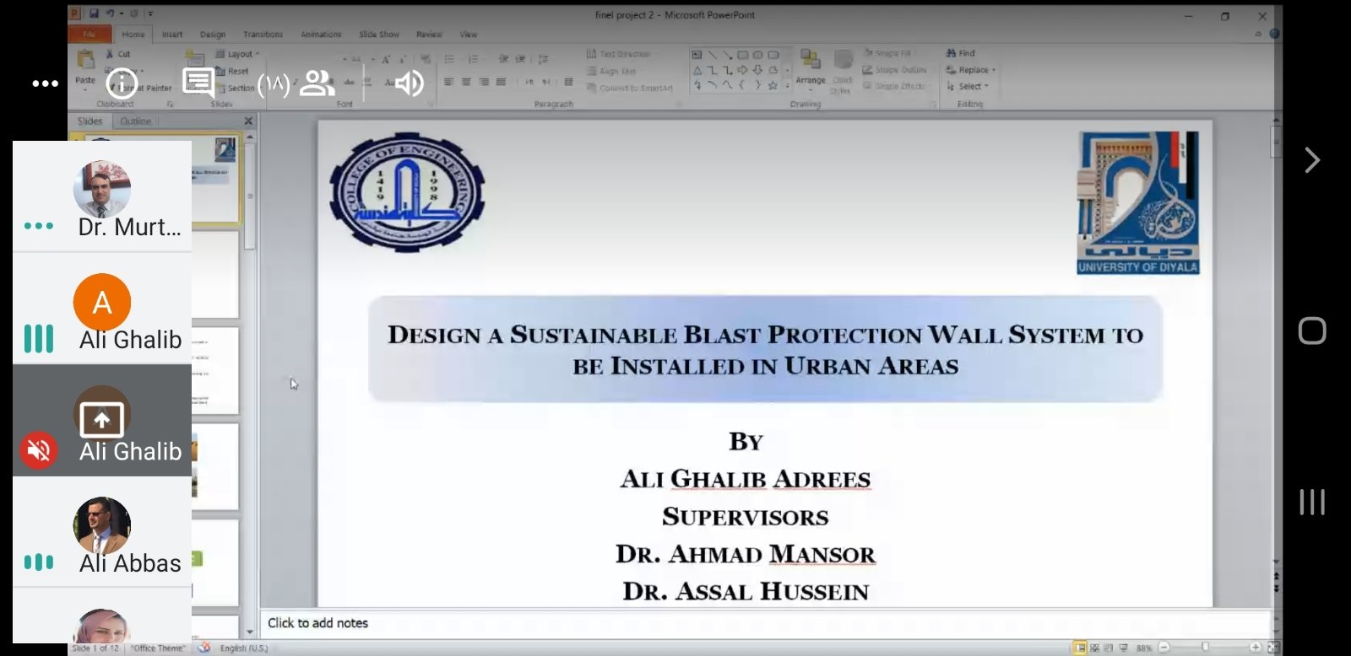
Task: Click the Find button
Action: coord(961,53)
